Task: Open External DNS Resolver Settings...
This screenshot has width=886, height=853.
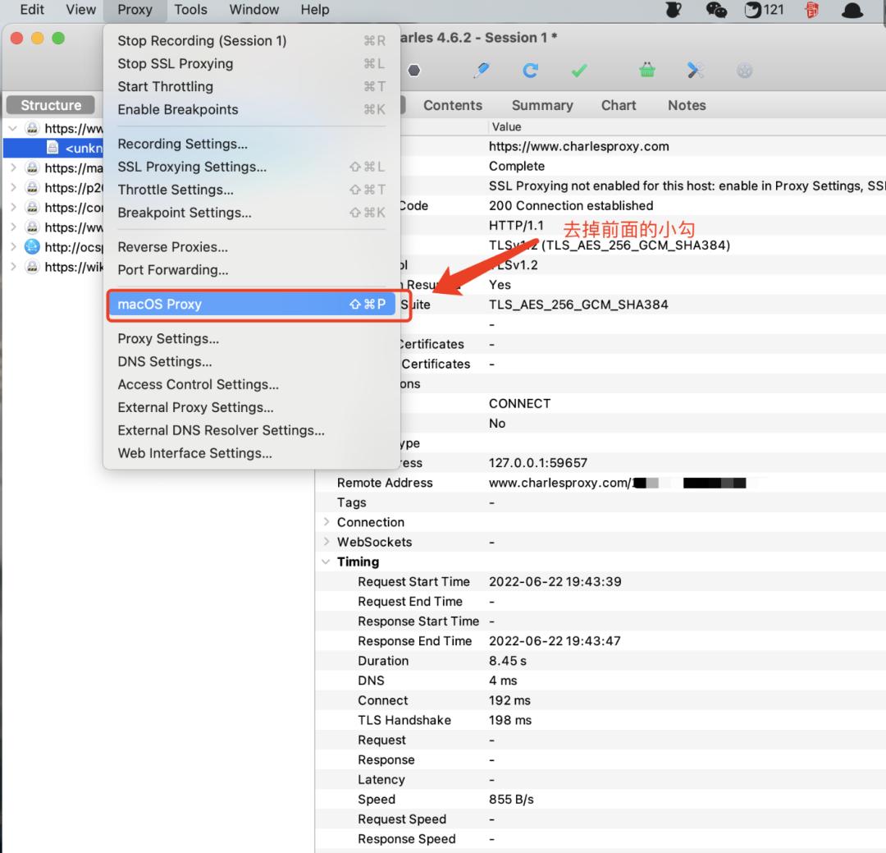Action: 252,430
